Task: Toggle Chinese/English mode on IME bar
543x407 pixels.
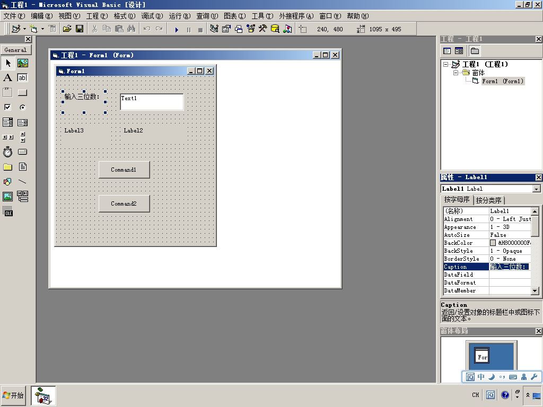Action: pos(481,377)
